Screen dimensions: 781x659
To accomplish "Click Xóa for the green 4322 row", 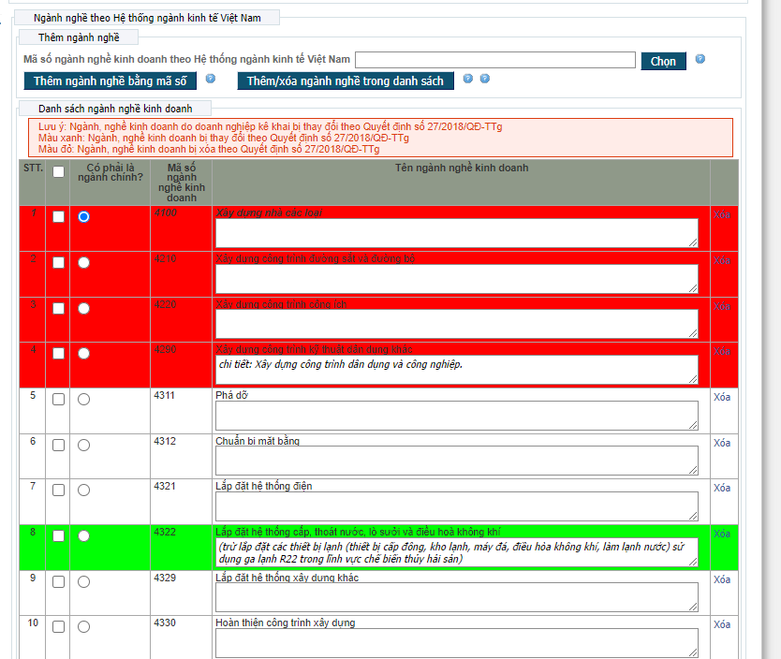I will pos(721,534).
